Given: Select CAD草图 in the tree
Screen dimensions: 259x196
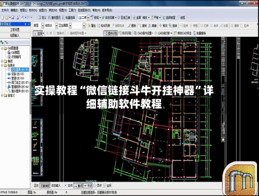Looking at the screenshot, I should (x=15, y=52).
